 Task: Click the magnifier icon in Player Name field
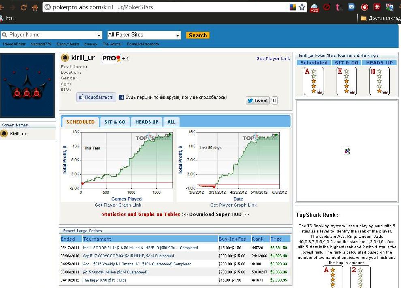[4, 35]
